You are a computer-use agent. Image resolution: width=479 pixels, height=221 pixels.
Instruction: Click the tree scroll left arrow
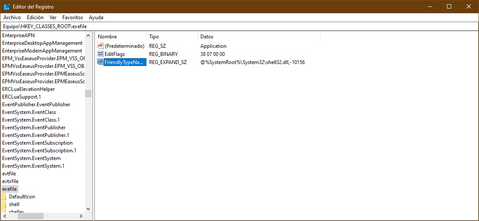click(x=4, y=216)
